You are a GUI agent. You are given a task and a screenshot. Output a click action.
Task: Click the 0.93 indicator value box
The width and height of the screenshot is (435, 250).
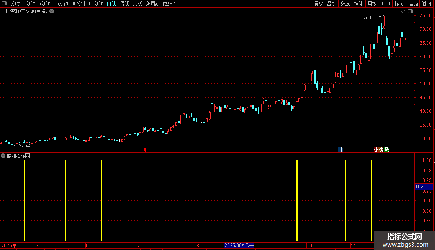[x=423, y=187]
